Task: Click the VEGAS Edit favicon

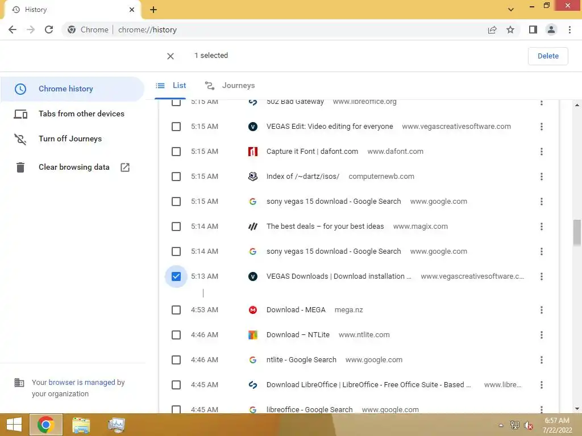Action: click(x=253, y=127)
